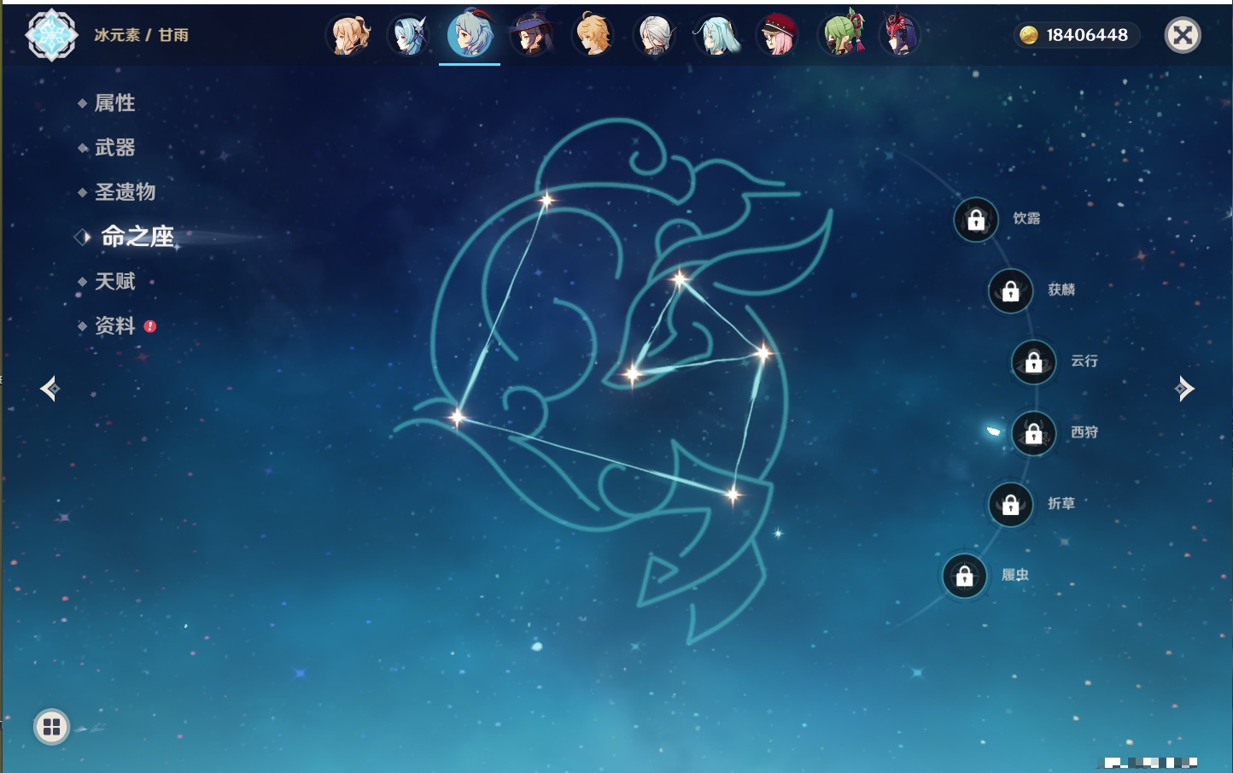
Task: Click the leftmost star in the constellation
Action: pos(457,417)
